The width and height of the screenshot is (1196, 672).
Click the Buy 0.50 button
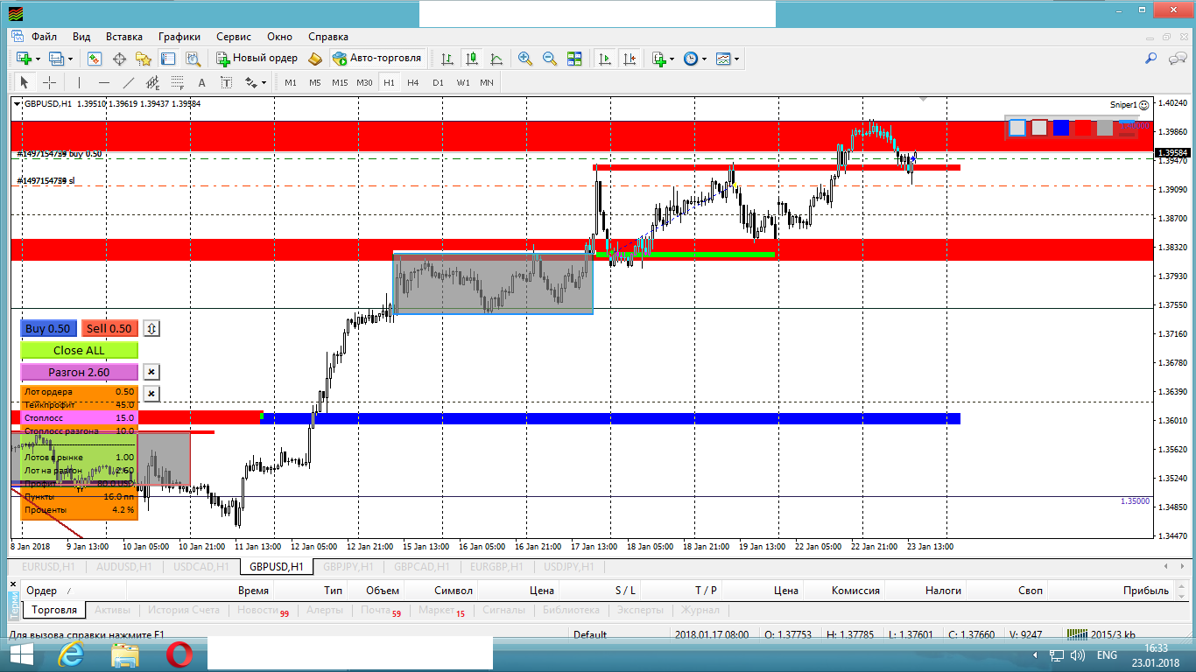47,328
